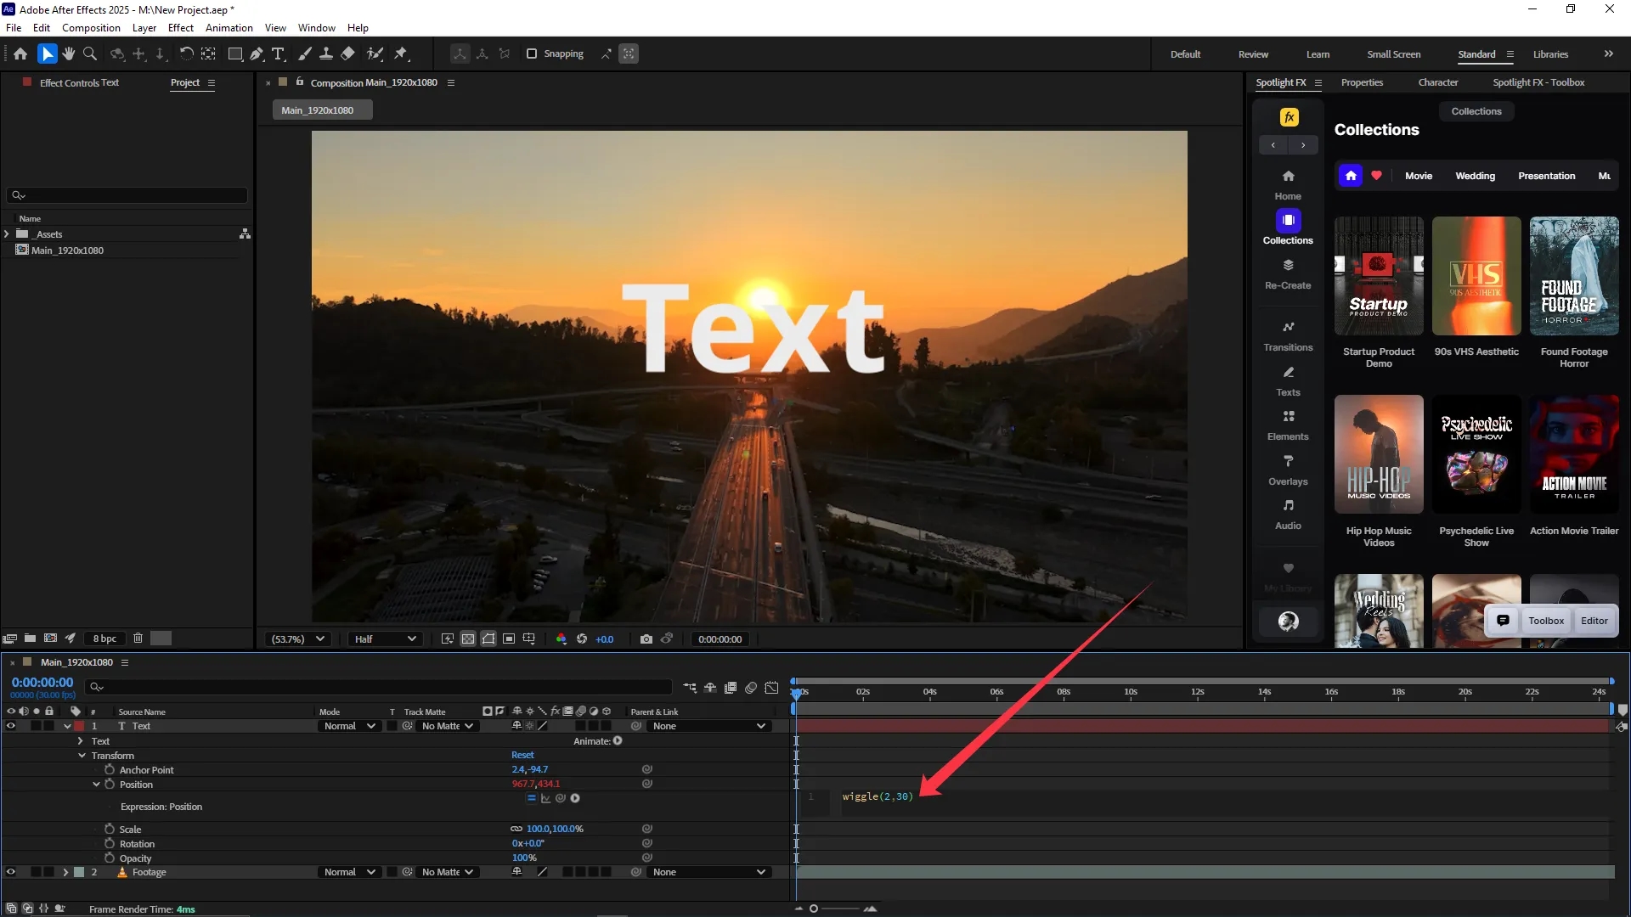1631x917 pixels.
Task: Hide the Text layer using its eye icon
Action: point(11,726)
